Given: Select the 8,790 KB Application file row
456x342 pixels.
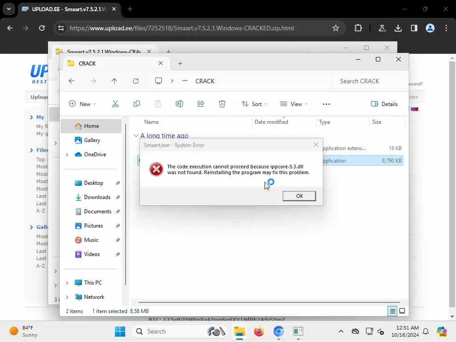Looking at the screenshot, I should pos(362,161).
